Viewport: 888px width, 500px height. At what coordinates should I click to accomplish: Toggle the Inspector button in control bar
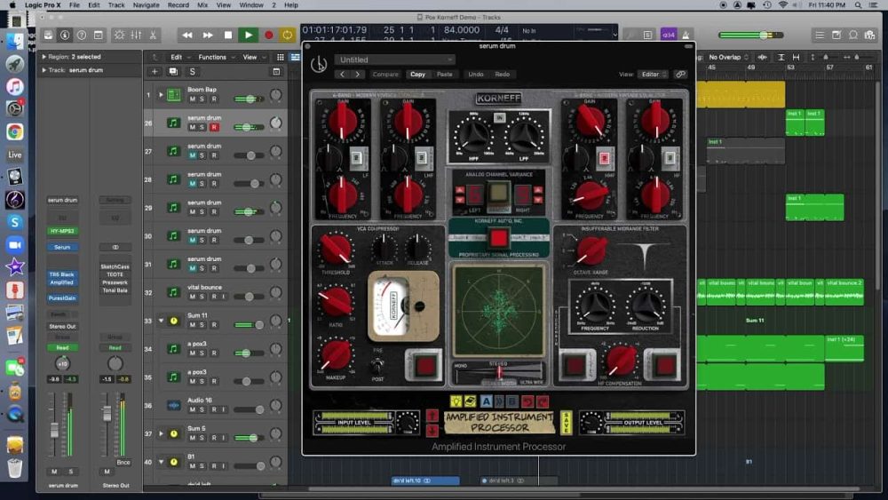point(65,36)
